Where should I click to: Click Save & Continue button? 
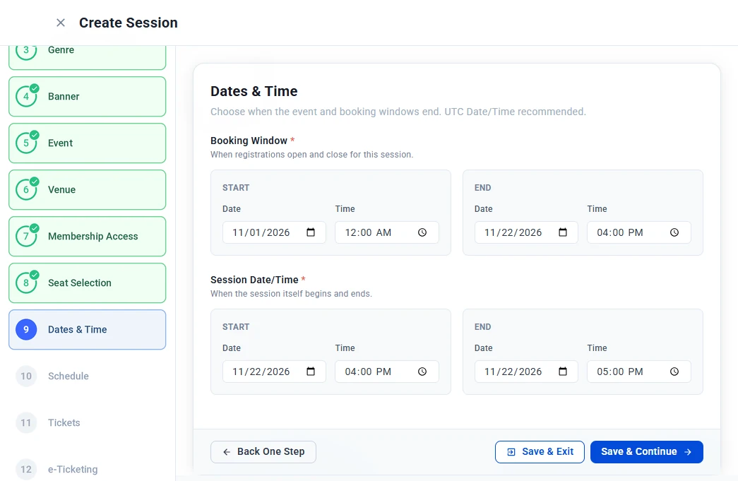pos(647,452)
